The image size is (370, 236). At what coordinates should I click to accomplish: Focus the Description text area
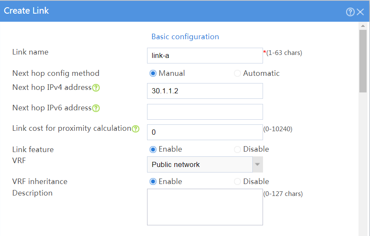205,207
